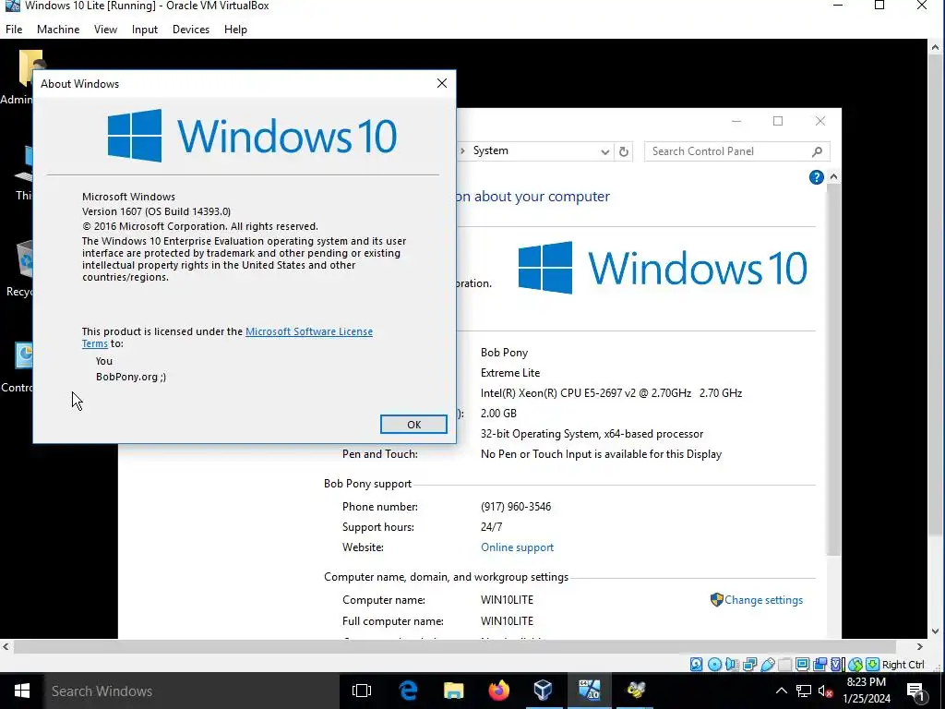
Task: Click the active System control panel taskbar icon
Action: click(589, 691)
